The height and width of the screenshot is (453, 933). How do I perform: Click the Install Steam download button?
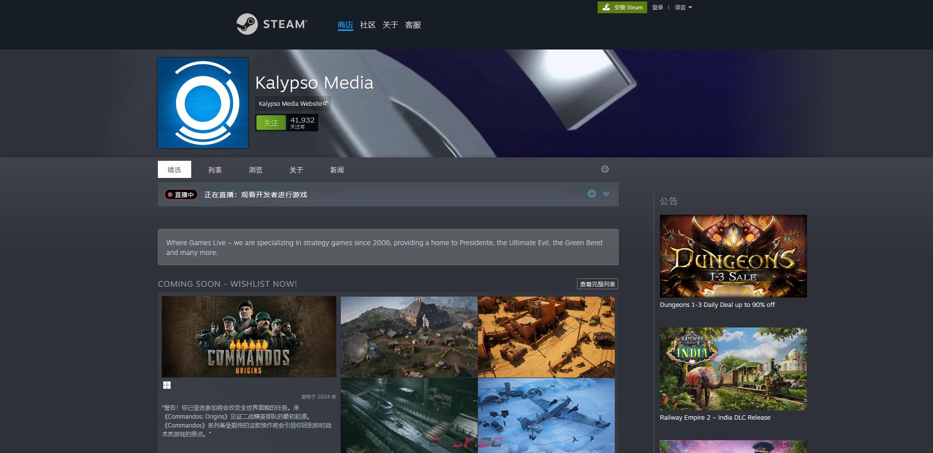tap(622, 7)
